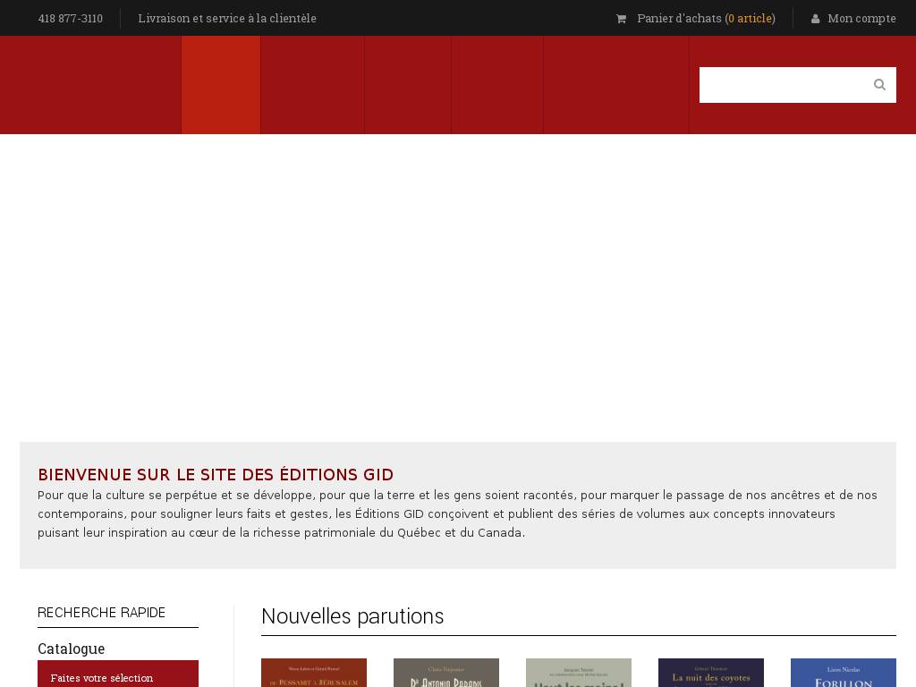This screenshot has height=687, width=916.
Task: Click the 'Catalogue' label in the sidebar
Action: pos(71,649)
